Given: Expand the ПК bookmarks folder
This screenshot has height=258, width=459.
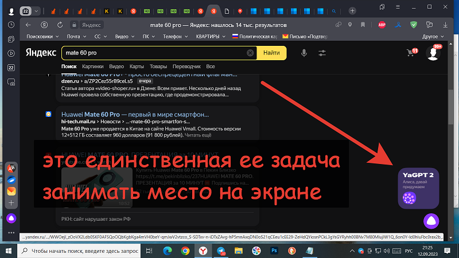Looking at the screenshot, I should pyautogui.click(x=149, y=37).
